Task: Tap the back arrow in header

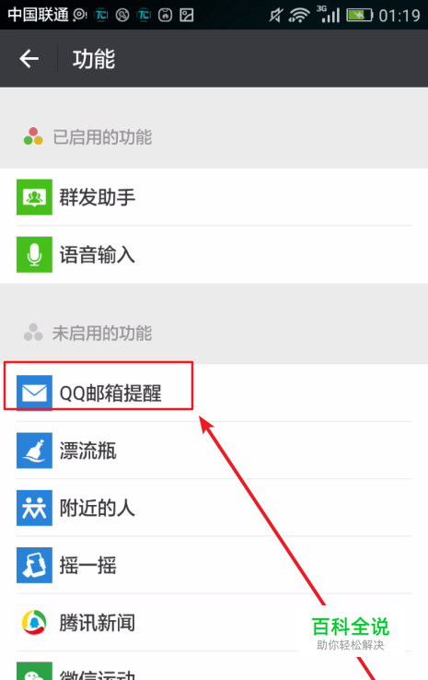Action: click(x=29, y=59)
